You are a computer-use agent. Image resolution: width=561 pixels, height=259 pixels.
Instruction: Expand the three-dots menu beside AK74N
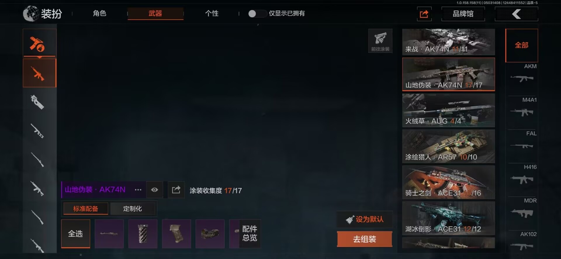coord(138,190)
